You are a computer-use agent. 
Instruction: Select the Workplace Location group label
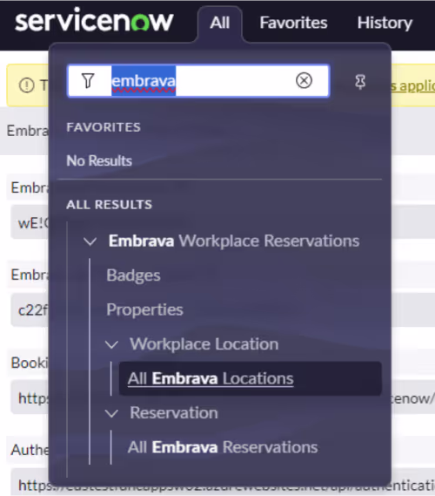click(204, 343)
